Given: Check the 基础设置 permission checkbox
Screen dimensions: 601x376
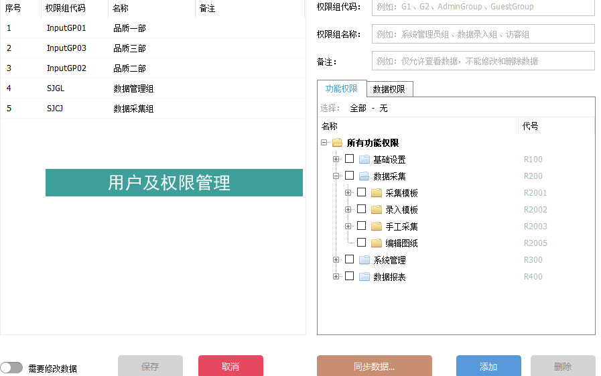Looking at the screenshot, I should click(349, 159).
